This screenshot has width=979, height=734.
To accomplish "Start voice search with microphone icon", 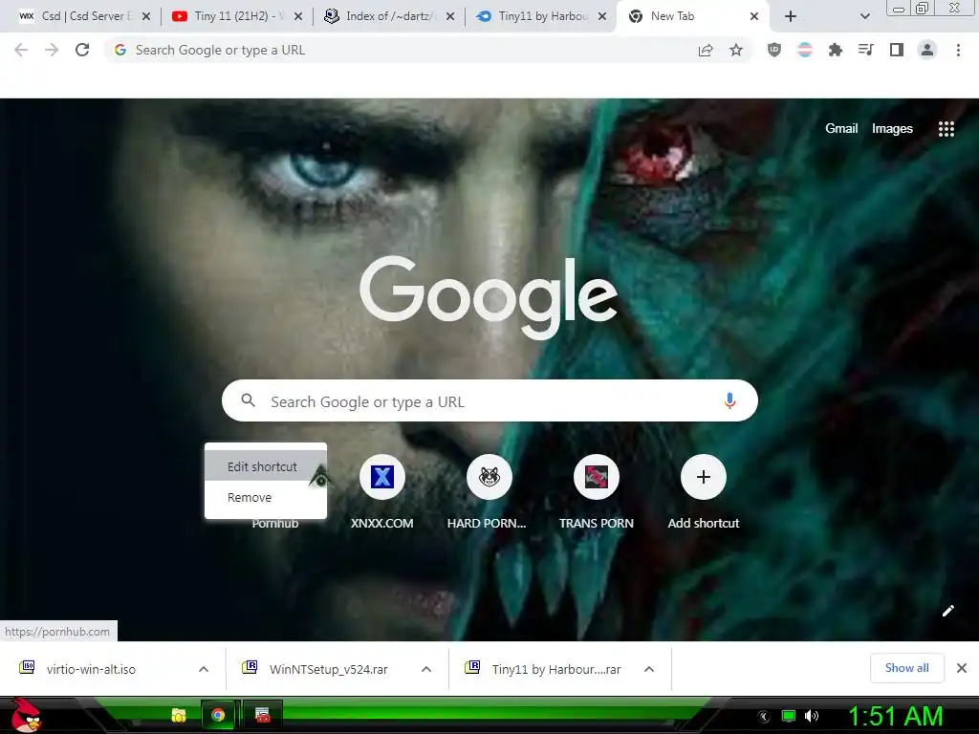I will pyautogui.click(x=729, y=400).
